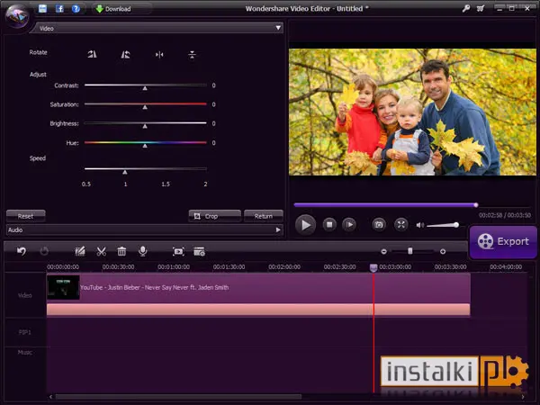Select the pink audio strip of the clip
Screen dimensions: 540x405
coord(258,310)
